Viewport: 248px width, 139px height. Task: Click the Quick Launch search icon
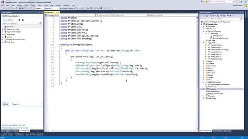click(x=233, y=2)
